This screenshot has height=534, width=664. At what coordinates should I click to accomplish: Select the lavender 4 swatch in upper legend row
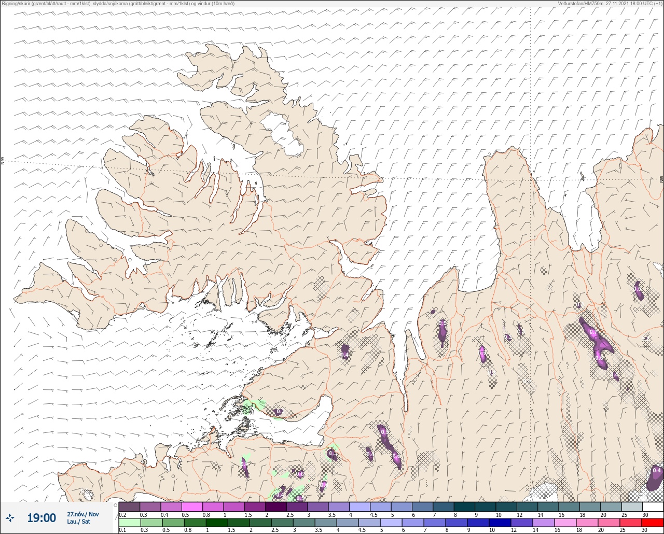359,507
